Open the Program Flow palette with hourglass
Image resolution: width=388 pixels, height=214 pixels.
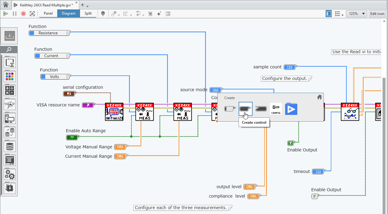[x=10, y=63]
